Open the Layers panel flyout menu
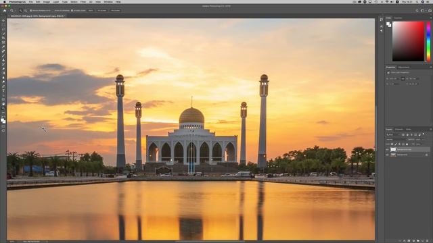Image resolution: width=433 pixels, height=243 pixels. (431, 129)
